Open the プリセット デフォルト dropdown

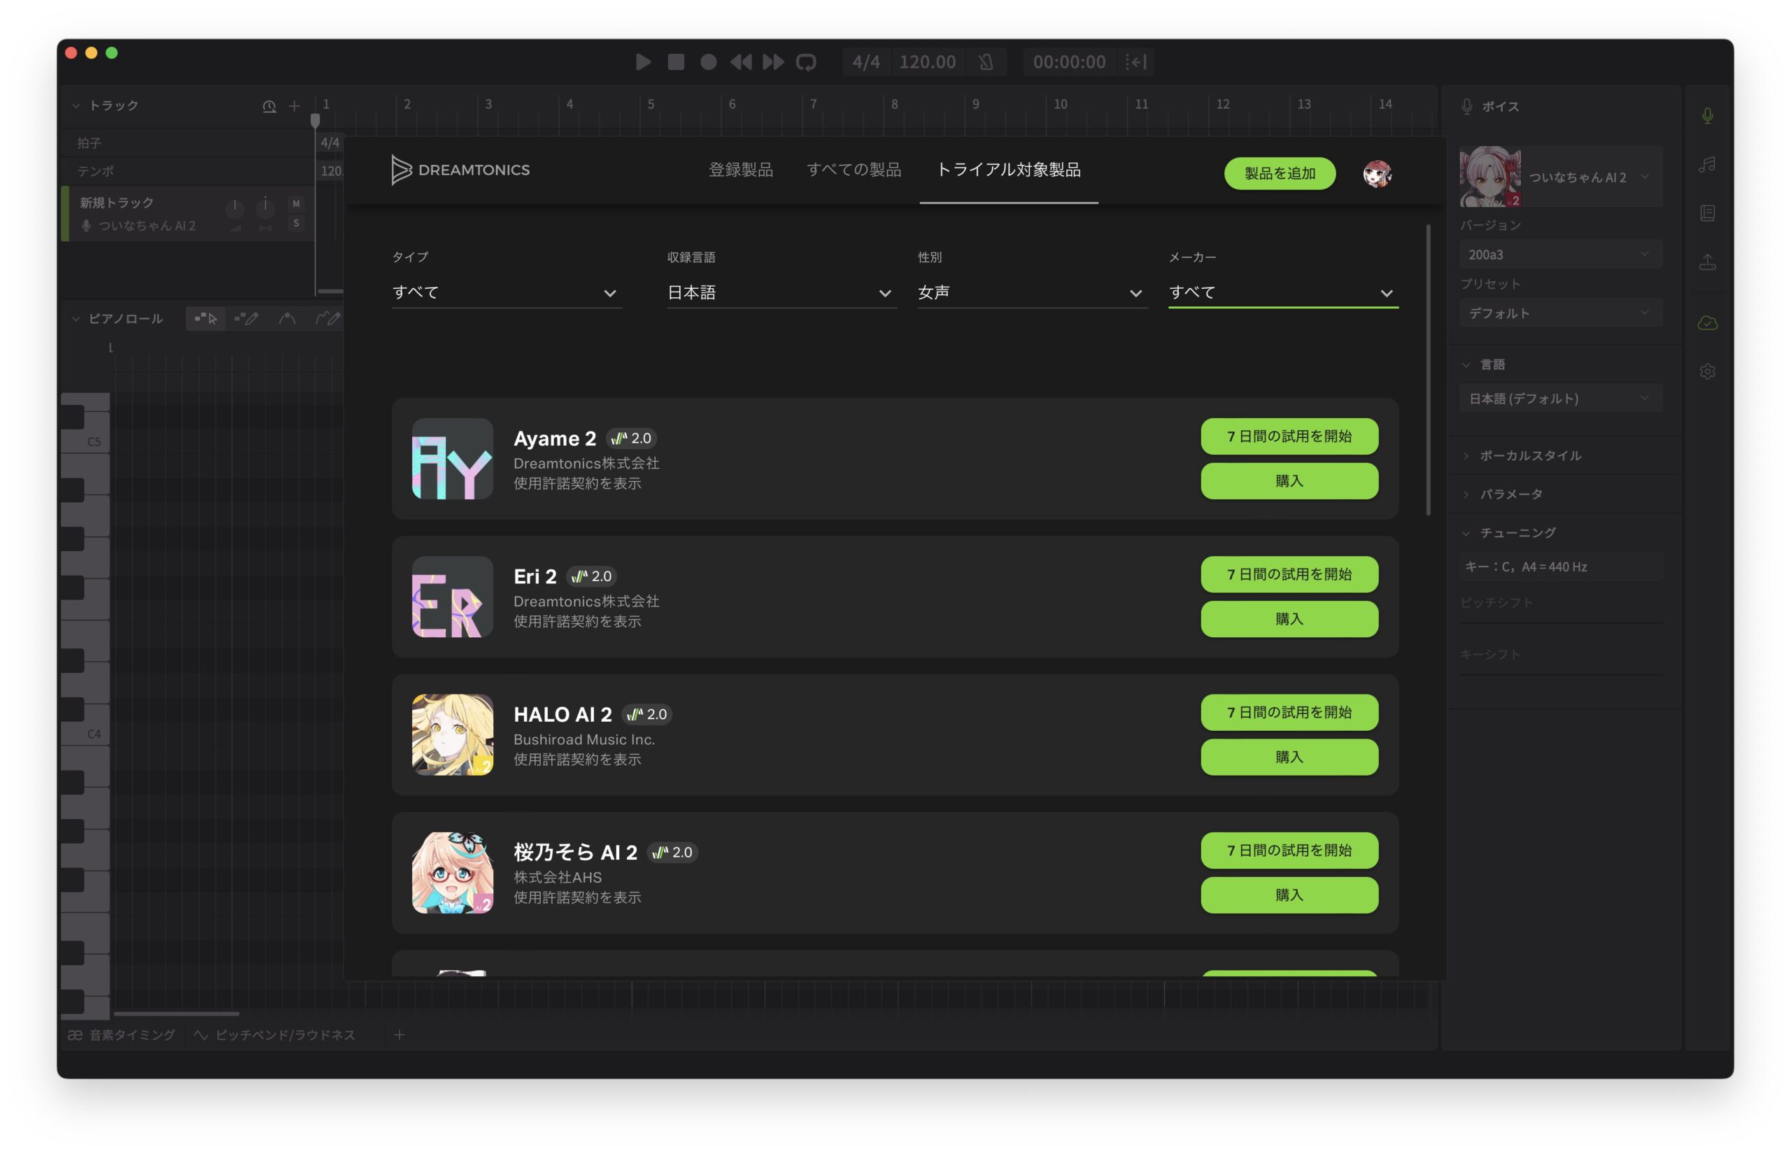pos(1560,313)
